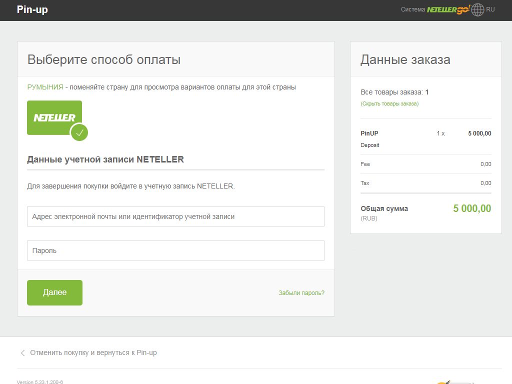Click the checkmark badge on NETELLER tile

pyautogui.click(x=79, y=133)
